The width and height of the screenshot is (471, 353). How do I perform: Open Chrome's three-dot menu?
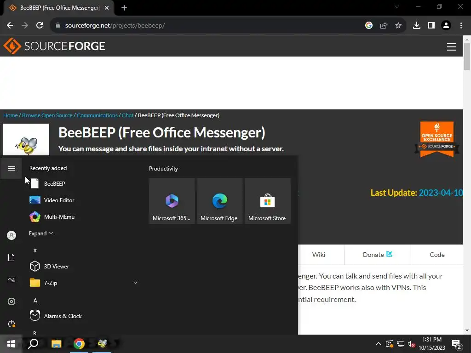click(461, 26)
